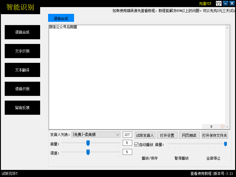Click the 打开设置 button
The image size is (236, 177).
pos(167,135)
